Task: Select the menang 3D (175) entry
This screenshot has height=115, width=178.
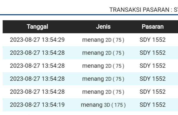Action: (103, 105)
